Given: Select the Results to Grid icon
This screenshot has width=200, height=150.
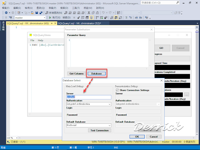Looking at the screenshot, I should click(x=116, y=17).
